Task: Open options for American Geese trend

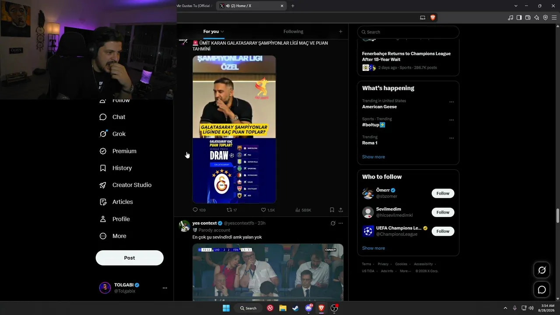Action: click(451, 102)
